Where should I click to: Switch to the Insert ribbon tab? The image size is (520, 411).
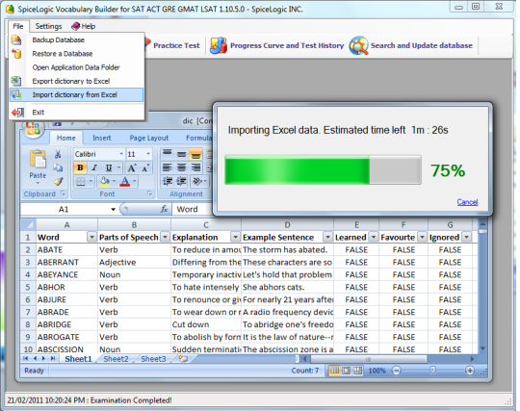(x=102, y=138)
